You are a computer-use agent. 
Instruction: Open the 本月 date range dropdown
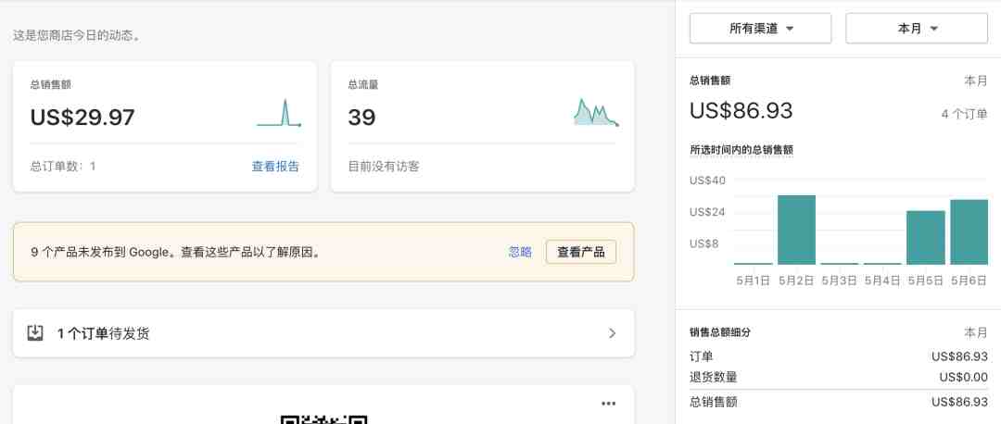click(x=917, y=29)
